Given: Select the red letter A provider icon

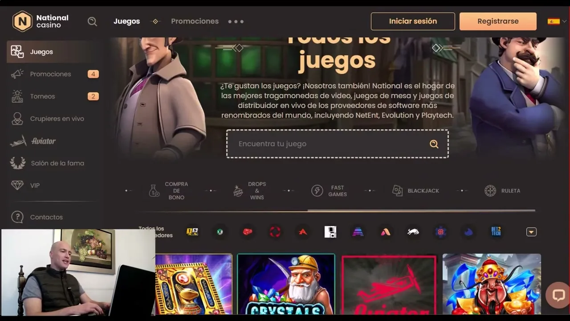Looking at the screenshot, I should (303, 232).
